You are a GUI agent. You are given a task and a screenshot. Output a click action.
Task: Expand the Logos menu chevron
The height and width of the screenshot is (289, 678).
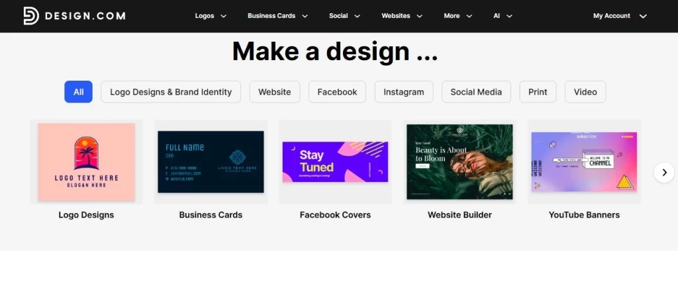coord(224,16)
